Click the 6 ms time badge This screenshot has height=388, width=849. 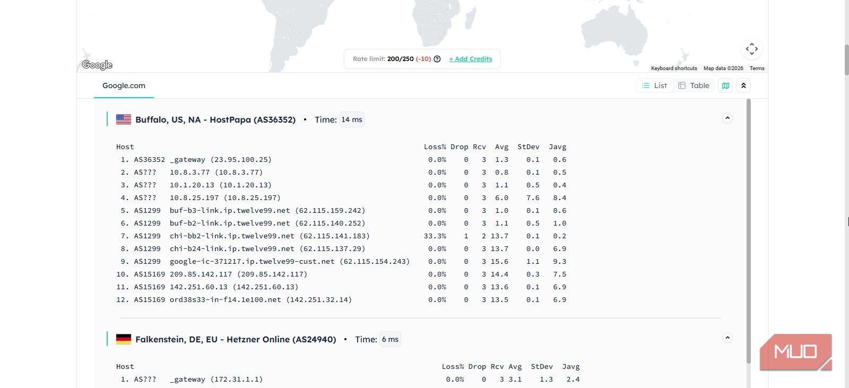(x=390, y=339)
